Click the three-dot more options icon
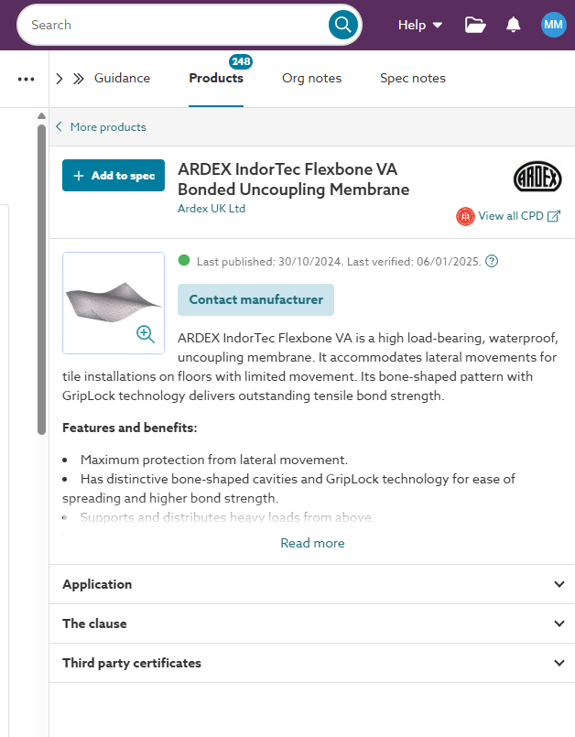This screenshot has height=737, width=575. pos(26,79)
